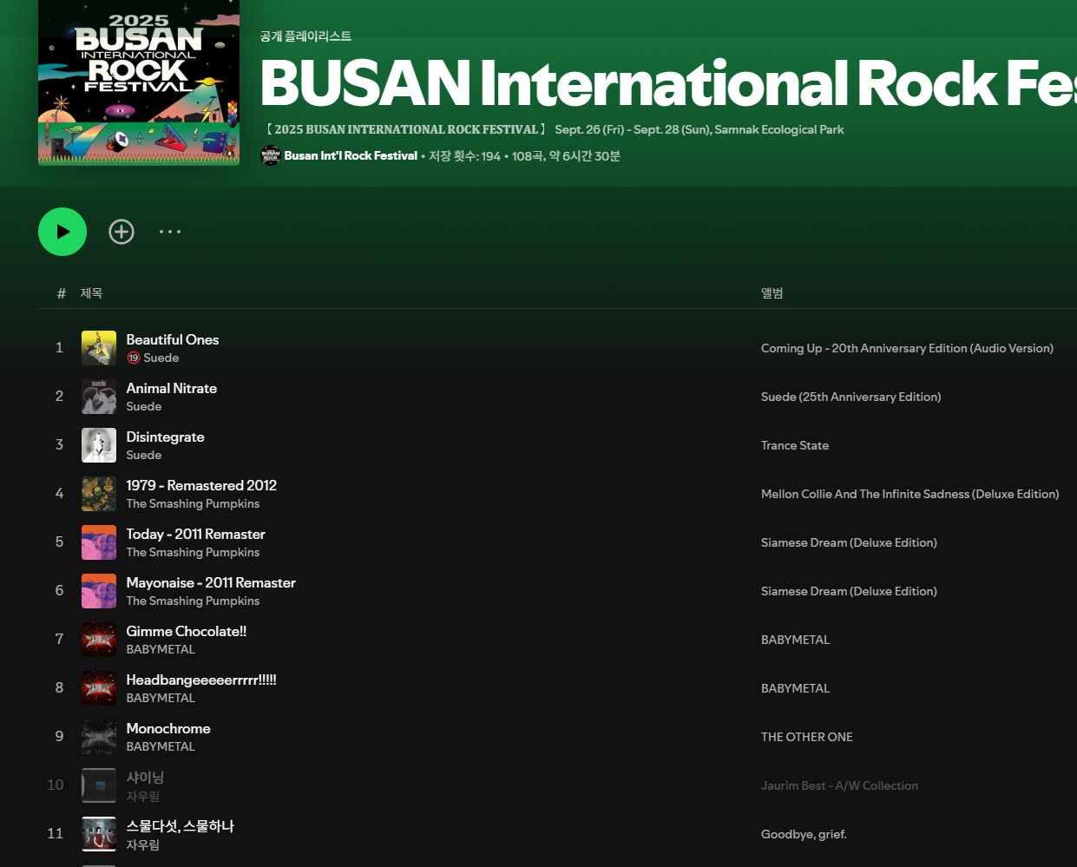Viewport: 1077px width, 867px height.
Task: Click the Today track album thumbnail
Action: 99,542
